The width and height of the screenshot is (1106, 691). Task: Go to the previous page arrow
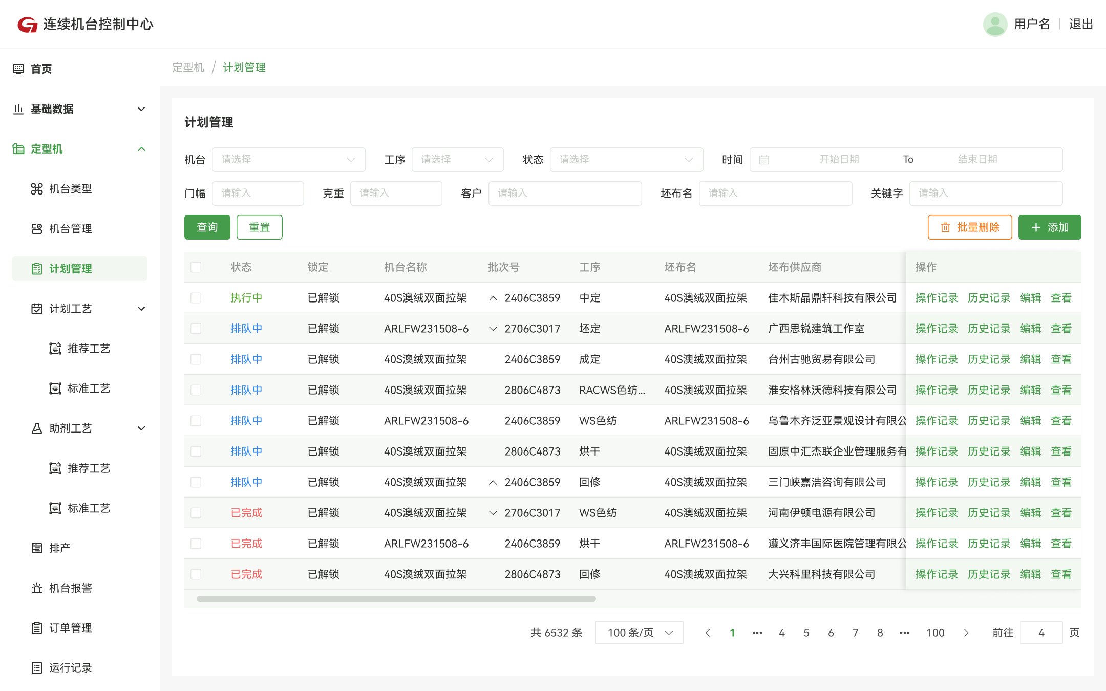click(708, 633)
